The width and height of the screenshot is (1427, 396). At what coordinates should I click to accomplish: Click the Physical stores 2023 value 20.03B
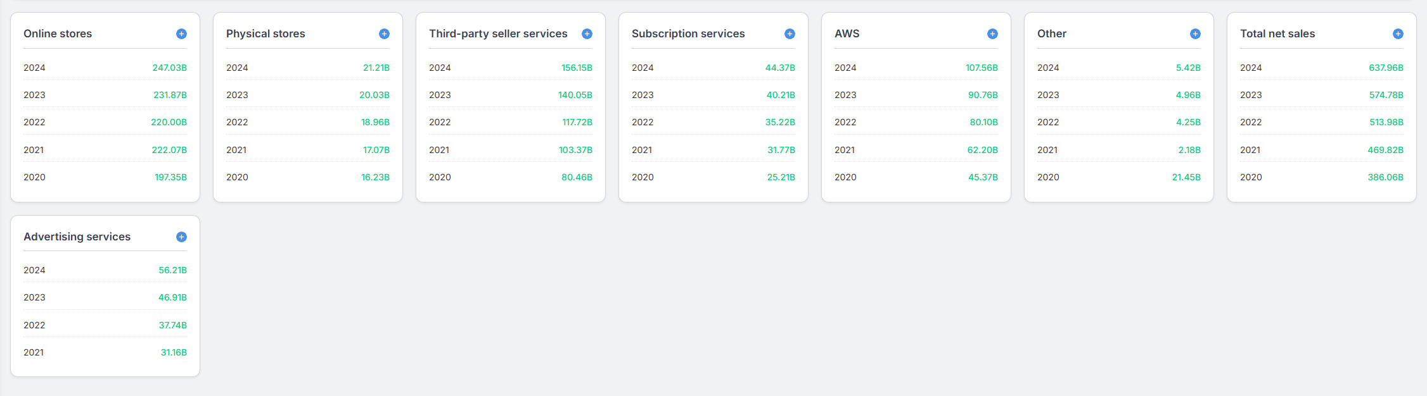[x=374, y=95]
